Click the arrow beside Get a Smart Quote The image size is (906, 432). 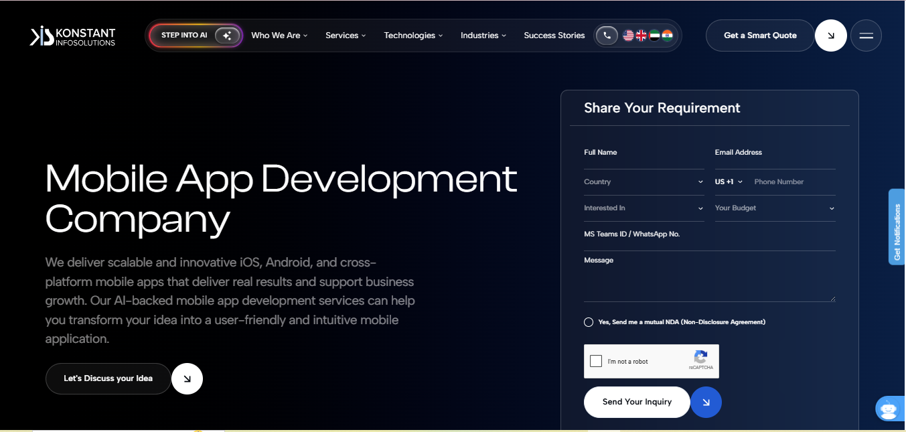pos(831,35)
